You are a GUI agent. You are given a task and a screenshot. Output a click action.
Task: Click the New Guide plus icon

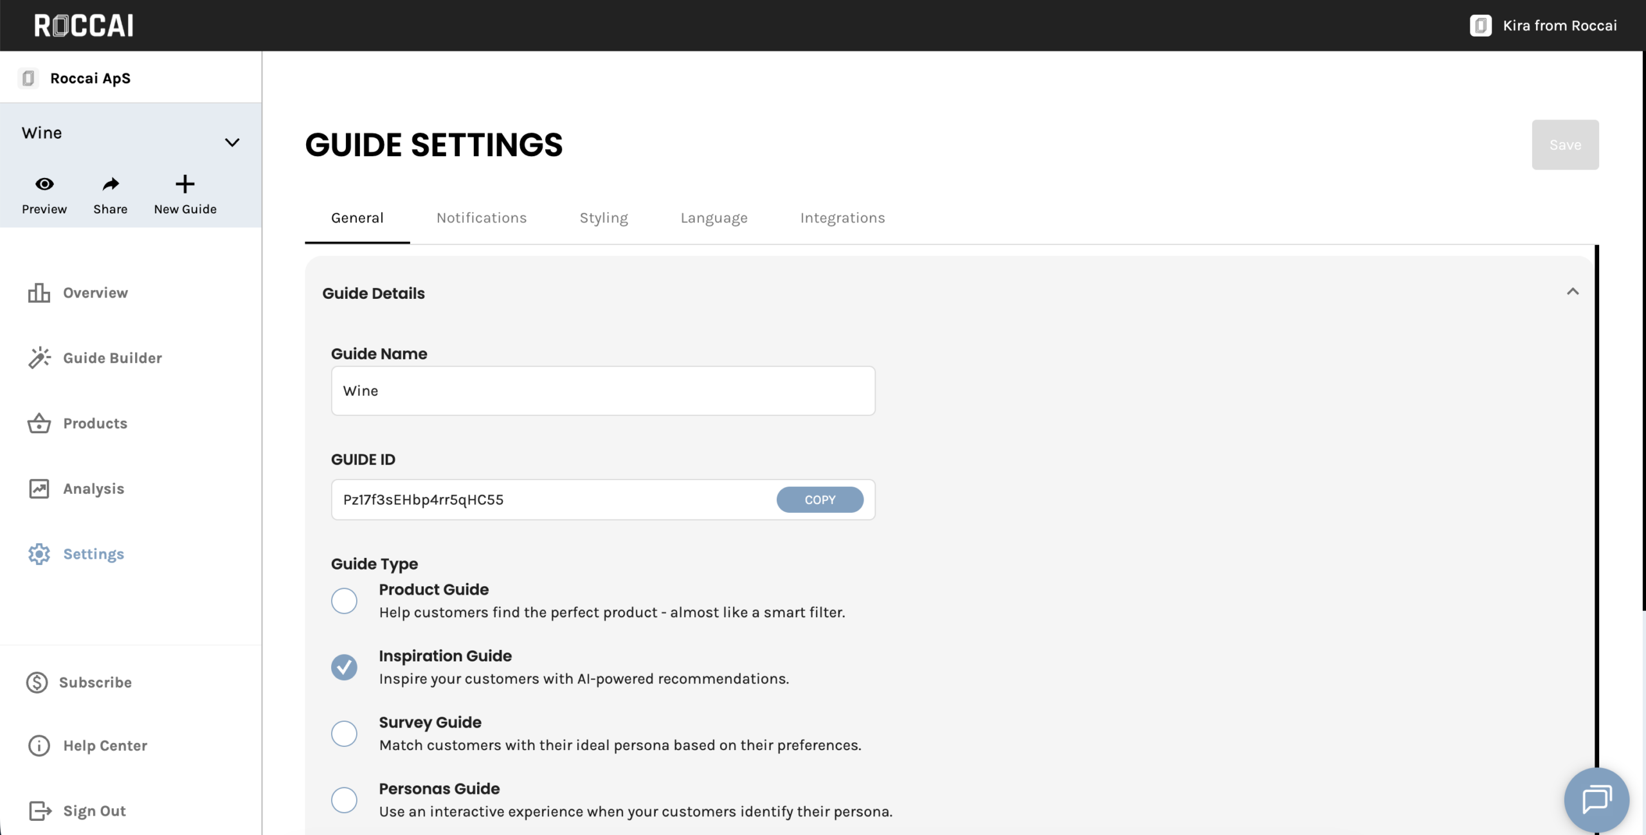[185, 184]
